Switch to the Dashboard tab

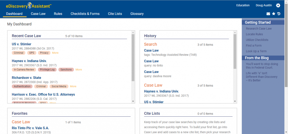pos(14,14)
